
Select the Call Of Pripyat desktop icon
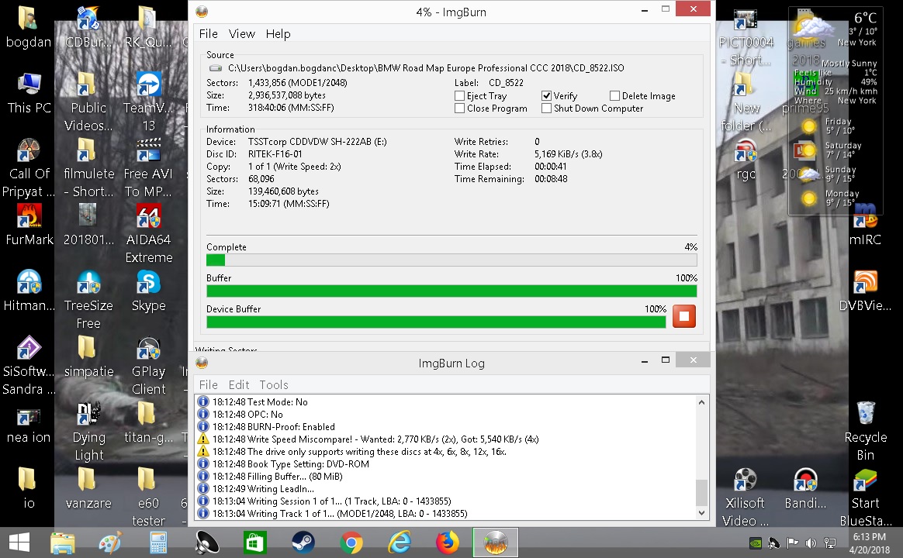point(29,167)
